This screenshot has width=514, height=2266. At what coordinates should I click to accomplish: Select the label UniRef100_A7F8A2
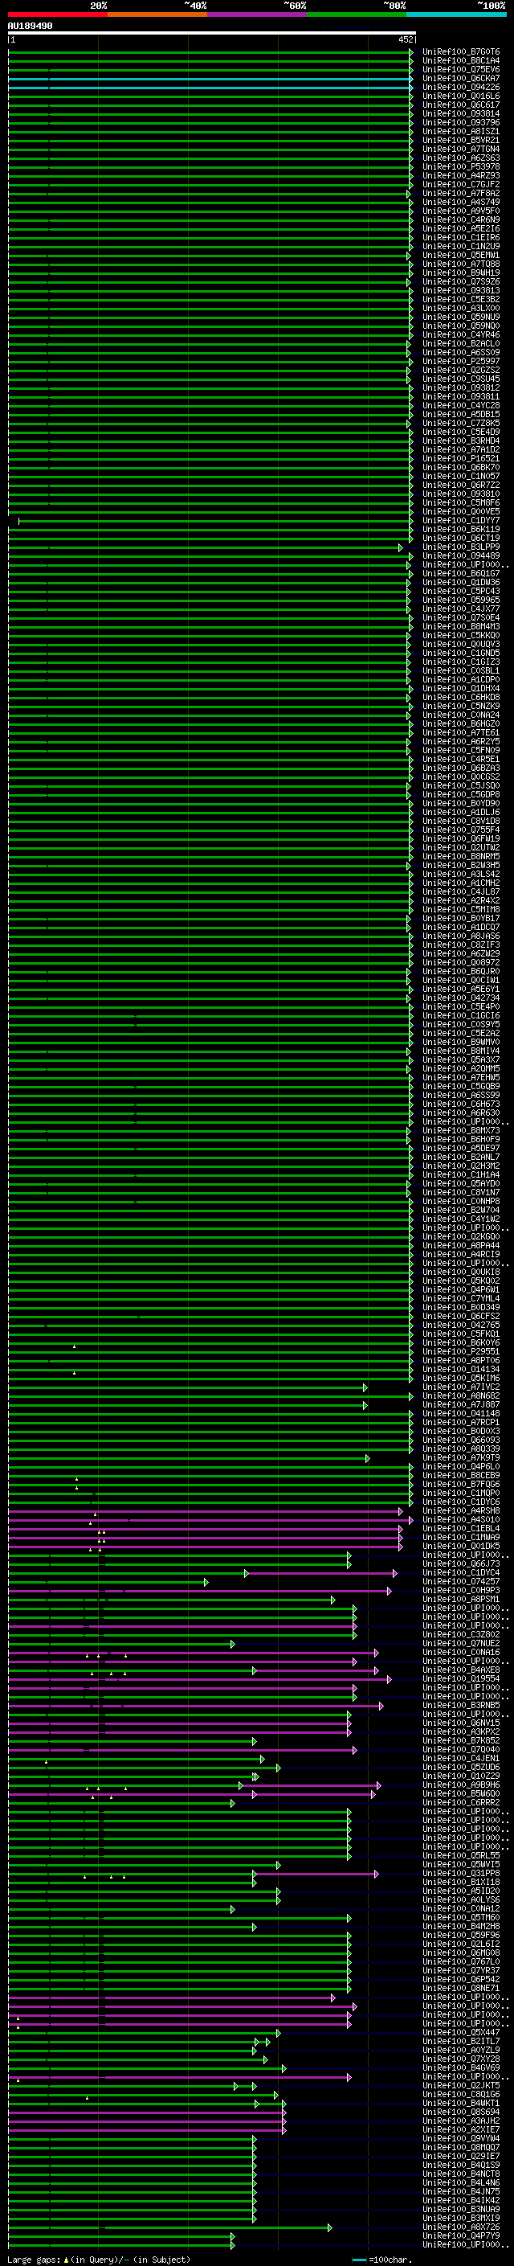(461, 193)
